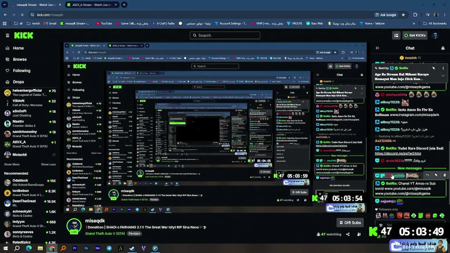Collapse the chat panel with arrow icon
Viewport: 450px width, 253px height.
pyautogui.click(x=377, y=48)
